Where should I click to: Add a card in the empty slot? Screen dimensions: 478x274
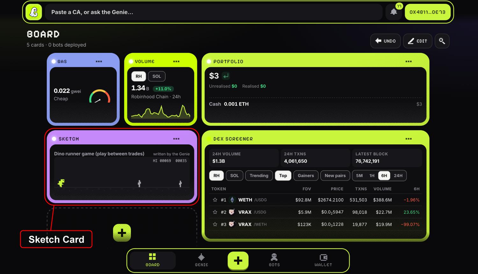click(x=122, y=233)
